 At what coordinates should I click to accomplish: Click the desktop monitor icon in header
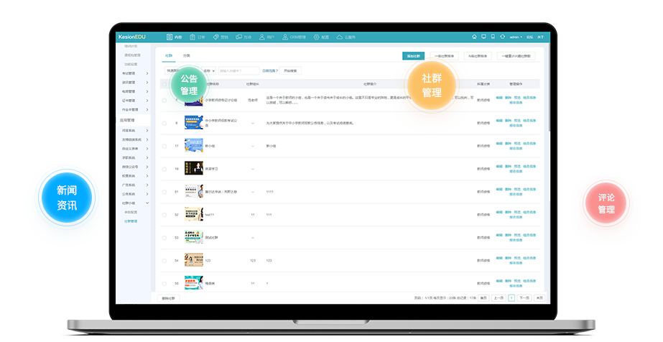483,37
